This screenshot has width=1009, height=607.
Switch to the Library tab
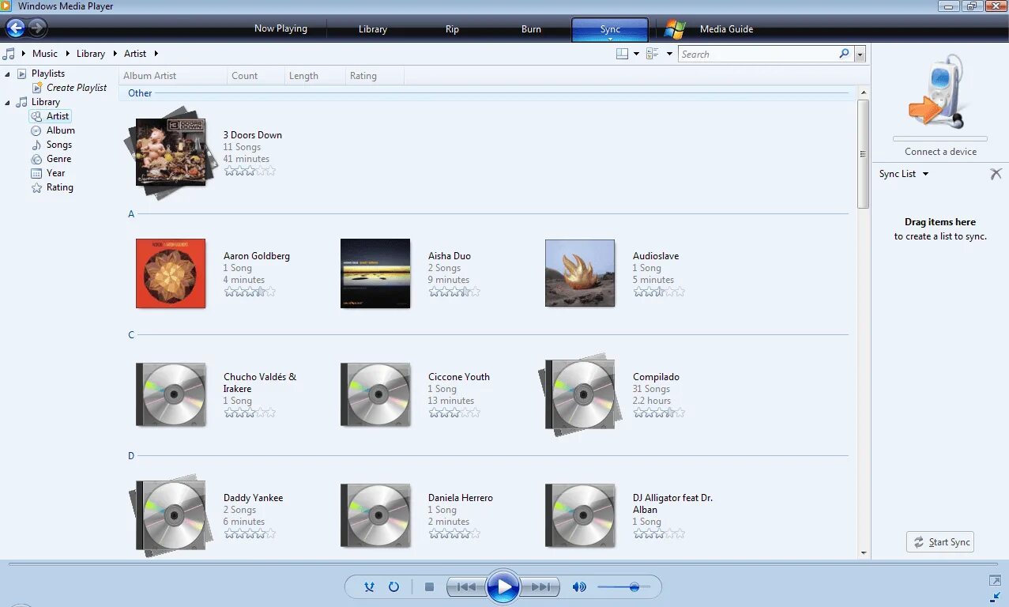click(372, 29)
